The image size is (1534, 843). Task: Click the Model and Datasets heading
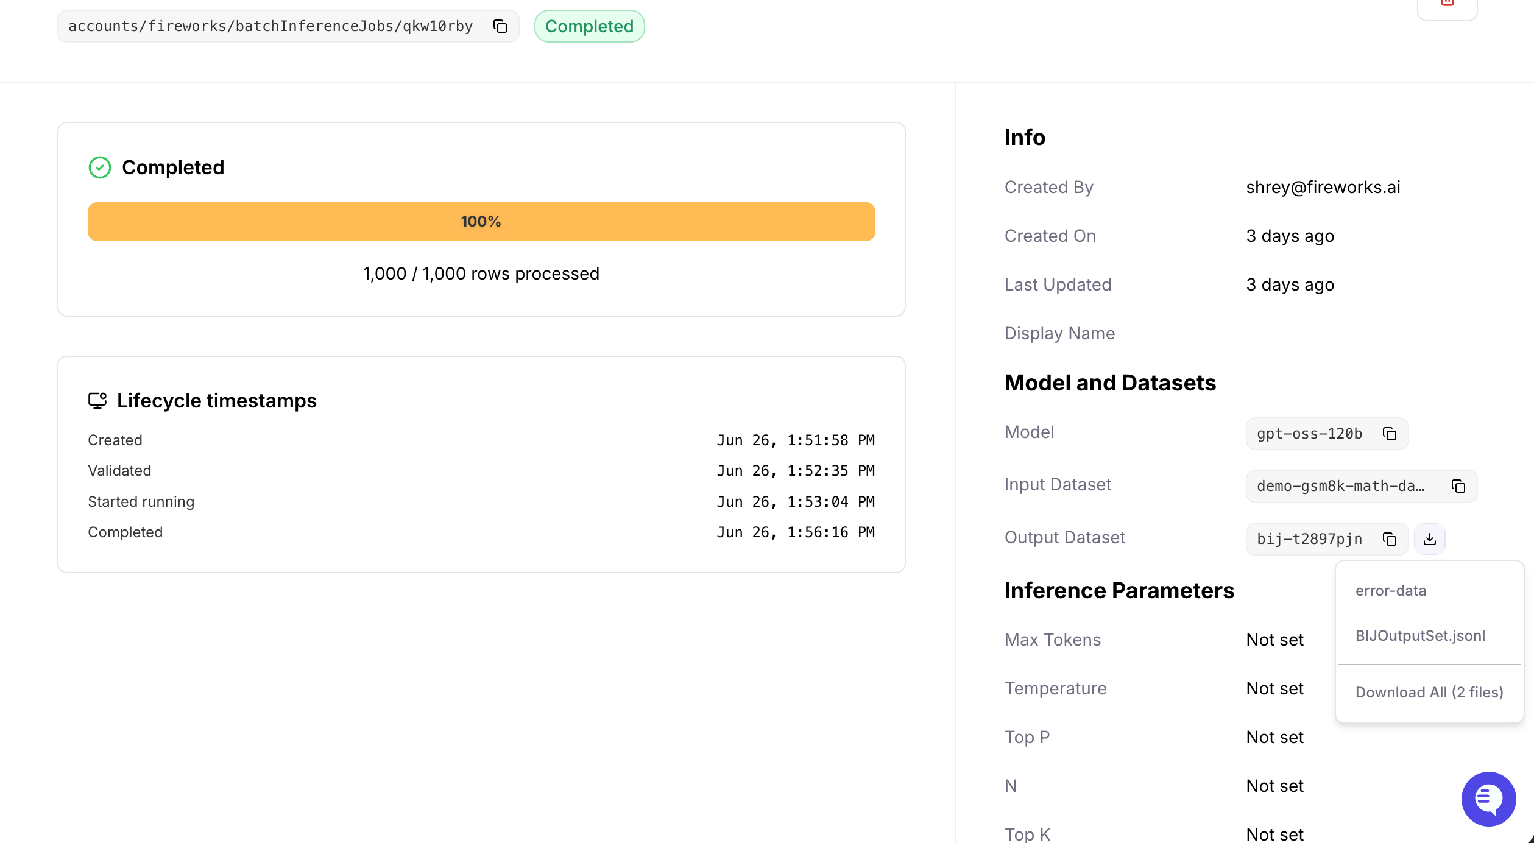[x=1110, y=383]
